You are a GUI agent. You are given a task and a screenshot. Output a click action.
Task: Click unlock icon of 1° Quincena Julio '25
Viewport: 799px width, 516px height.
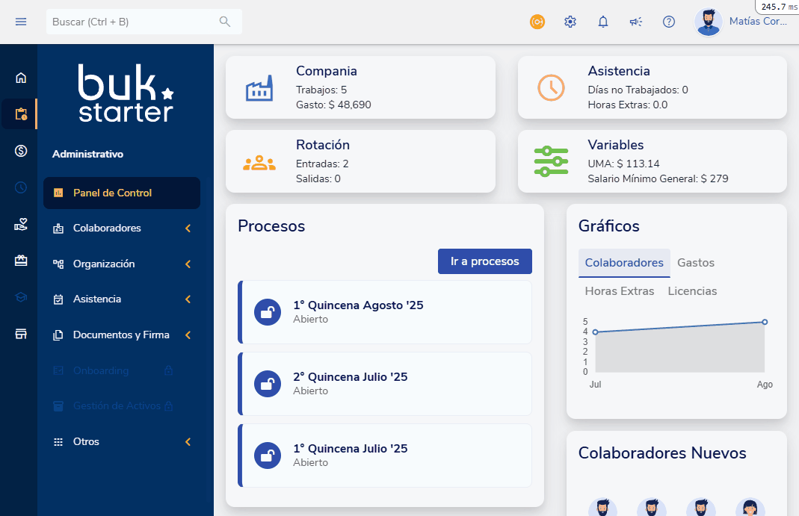point(268,456)
